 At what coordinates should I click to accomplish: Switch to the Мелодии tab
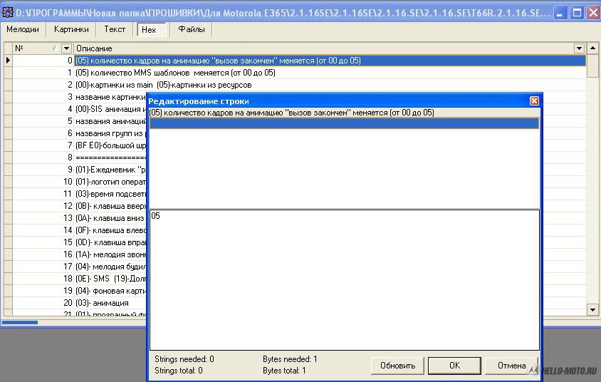23,29
